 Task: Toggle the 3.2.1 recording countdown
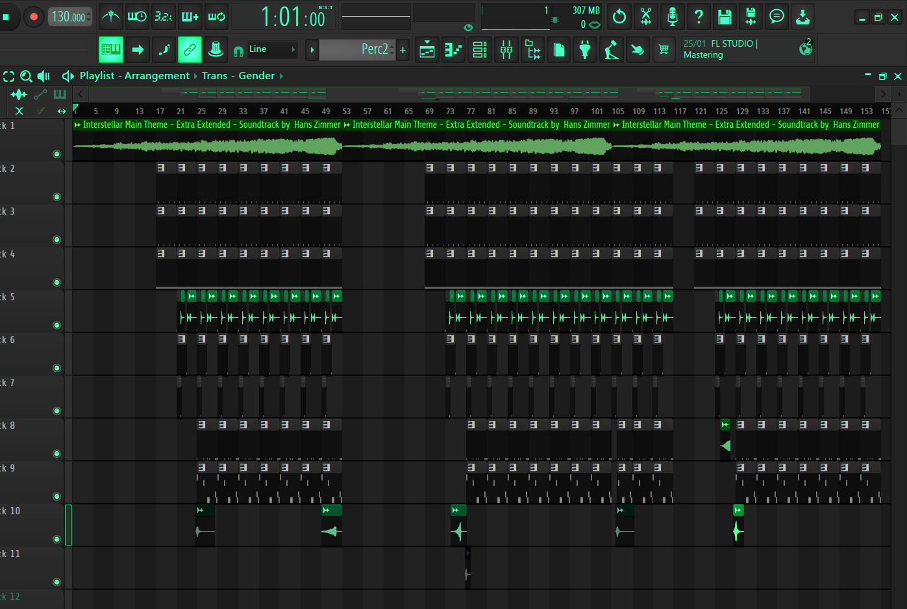[x=163, y=17]
